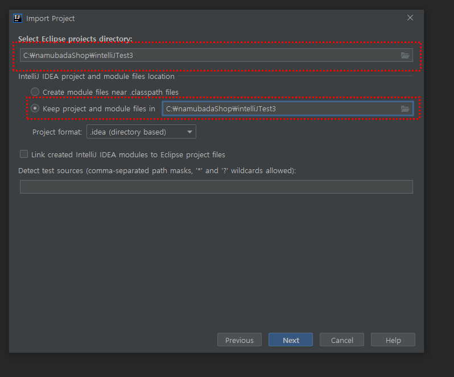The width and height of the screenshot is (454, 377).
Task: Click 'Create module files near .classpath files' label
Action: (110, 92)
